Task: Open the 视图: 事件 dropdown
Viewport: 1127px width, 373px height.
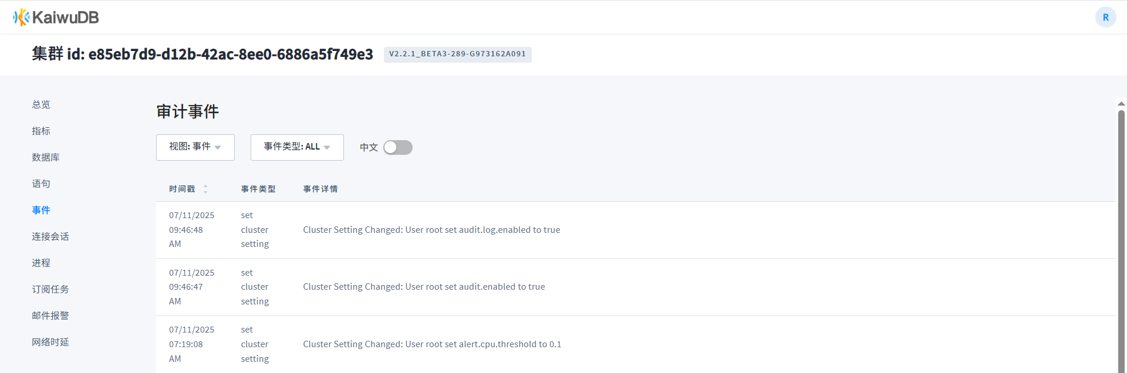Action: [x=195, y=147]
